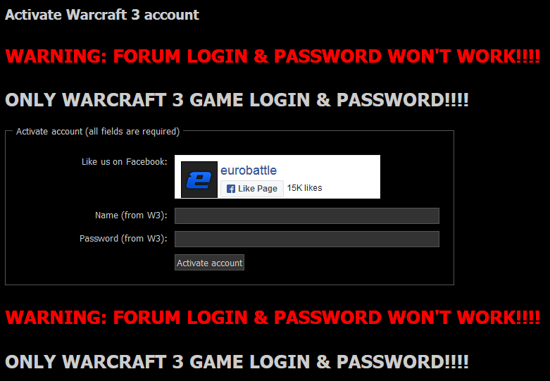
Task: Like the eurobattle page on Facebook
Action: [x=252, y=189]
